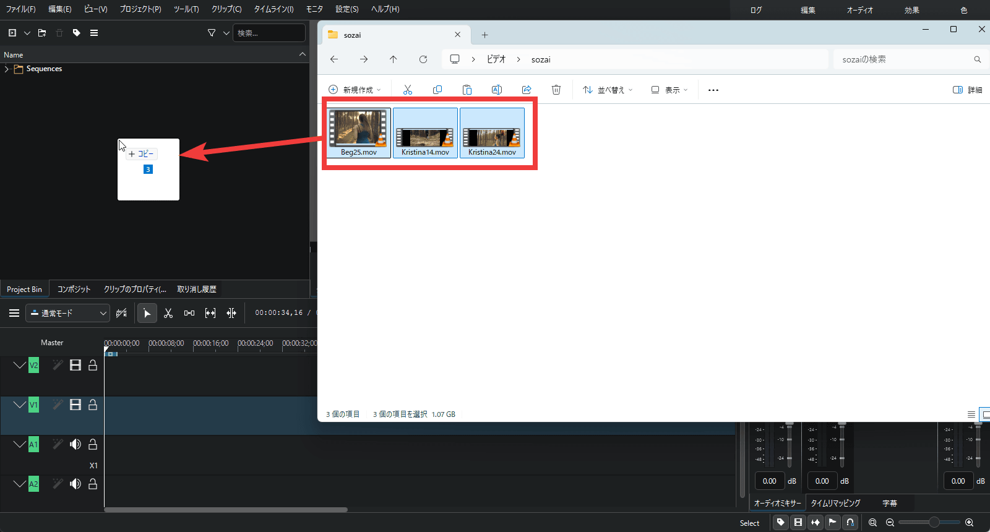The image size is (990, 532).
Task: Select the razor (scissors) tool in timeline toolbar
Action: tap(168, 314)
